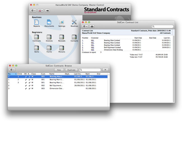Print the Contract List report
Image resolution: width=182 pixels, height=141 pixels.
tap(92, 27)
